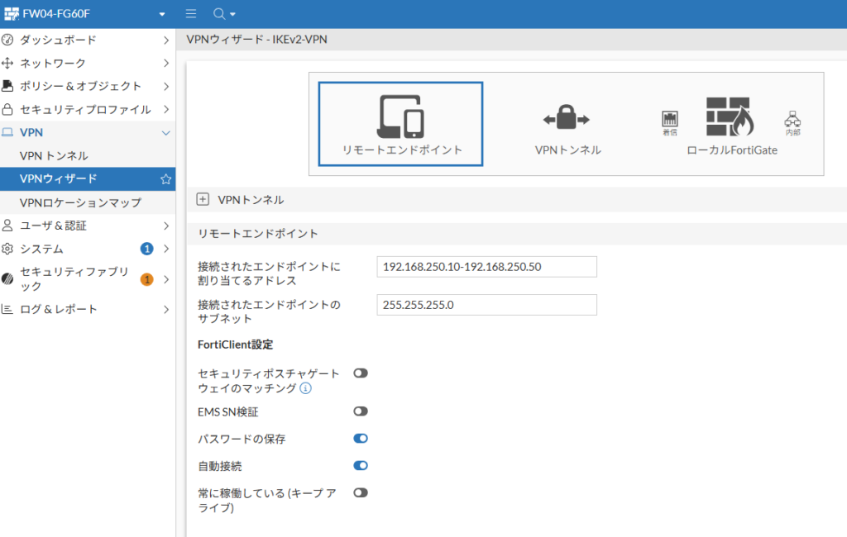Toggle the hamburger menu icon in header

click(191, 13)
